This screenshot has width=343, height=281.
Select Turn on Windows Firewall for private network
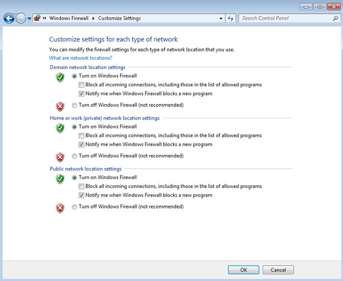(x=74, y=127)
